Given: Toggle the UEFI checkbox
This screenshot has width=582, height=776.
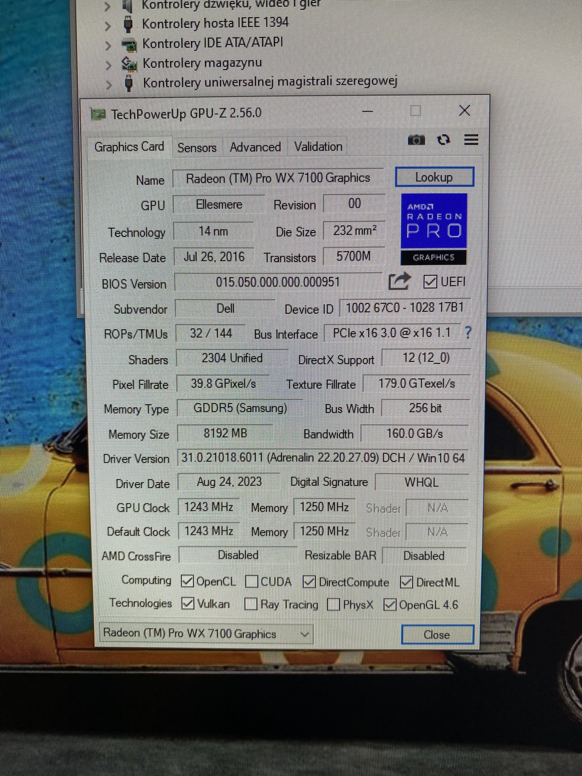Looking at the screenshot, I should [430, 282].
